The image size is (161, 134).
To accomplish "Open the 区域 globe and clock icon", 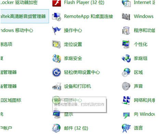I will pos(126,72).
